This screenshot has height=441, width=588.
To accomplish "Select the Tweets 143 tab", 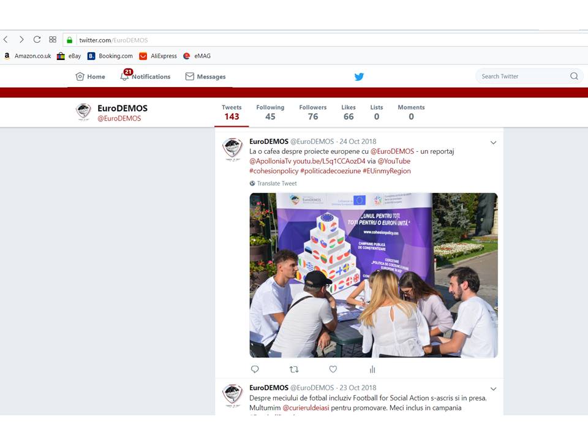I will click(232, 112).
